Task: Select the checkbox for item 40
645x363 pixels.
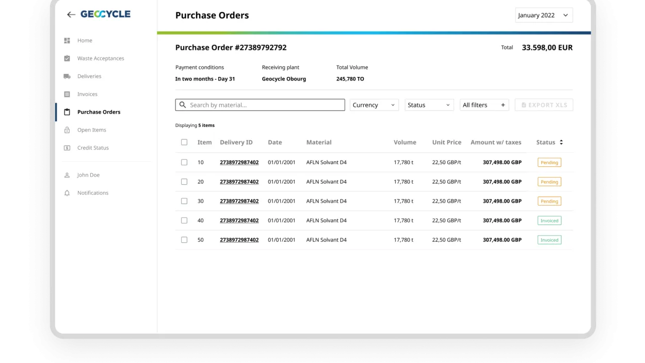Action: click(184, 220)
